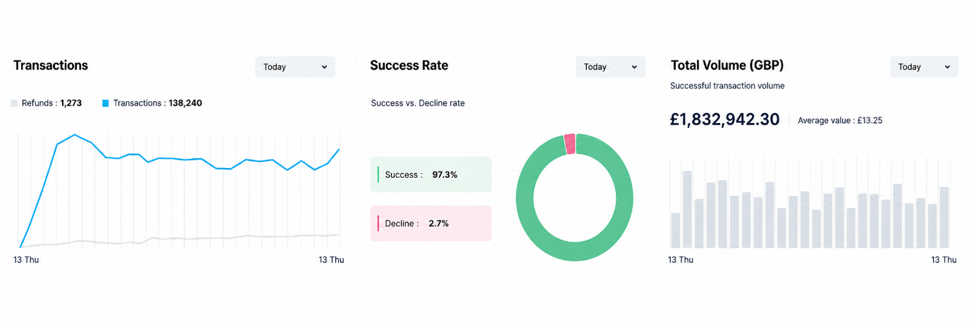Click the last bar in volume chart
The height and width of the screenshot is (322, 971).
tap(944, 217)
